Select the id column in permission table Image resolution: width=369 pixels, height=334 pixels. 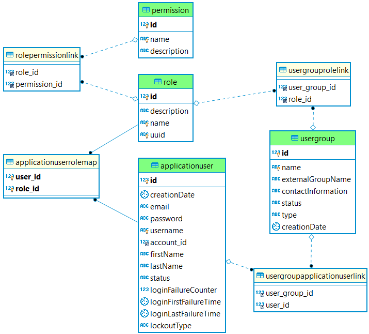(166, 24)
